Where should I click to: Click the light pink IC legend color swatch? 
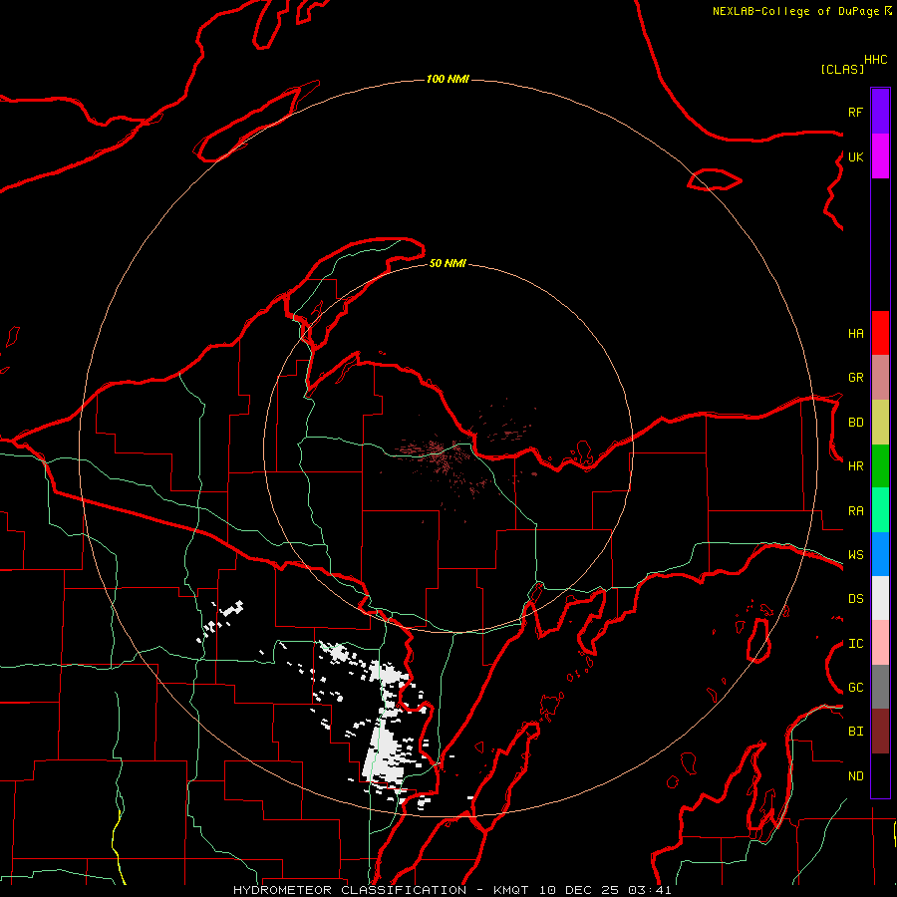[x=880, y=643]
